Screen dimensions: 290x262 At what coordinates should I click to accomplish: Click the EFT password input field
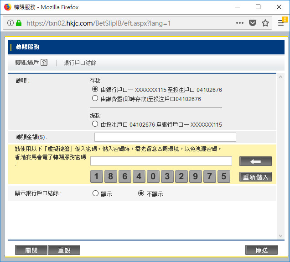161,161
